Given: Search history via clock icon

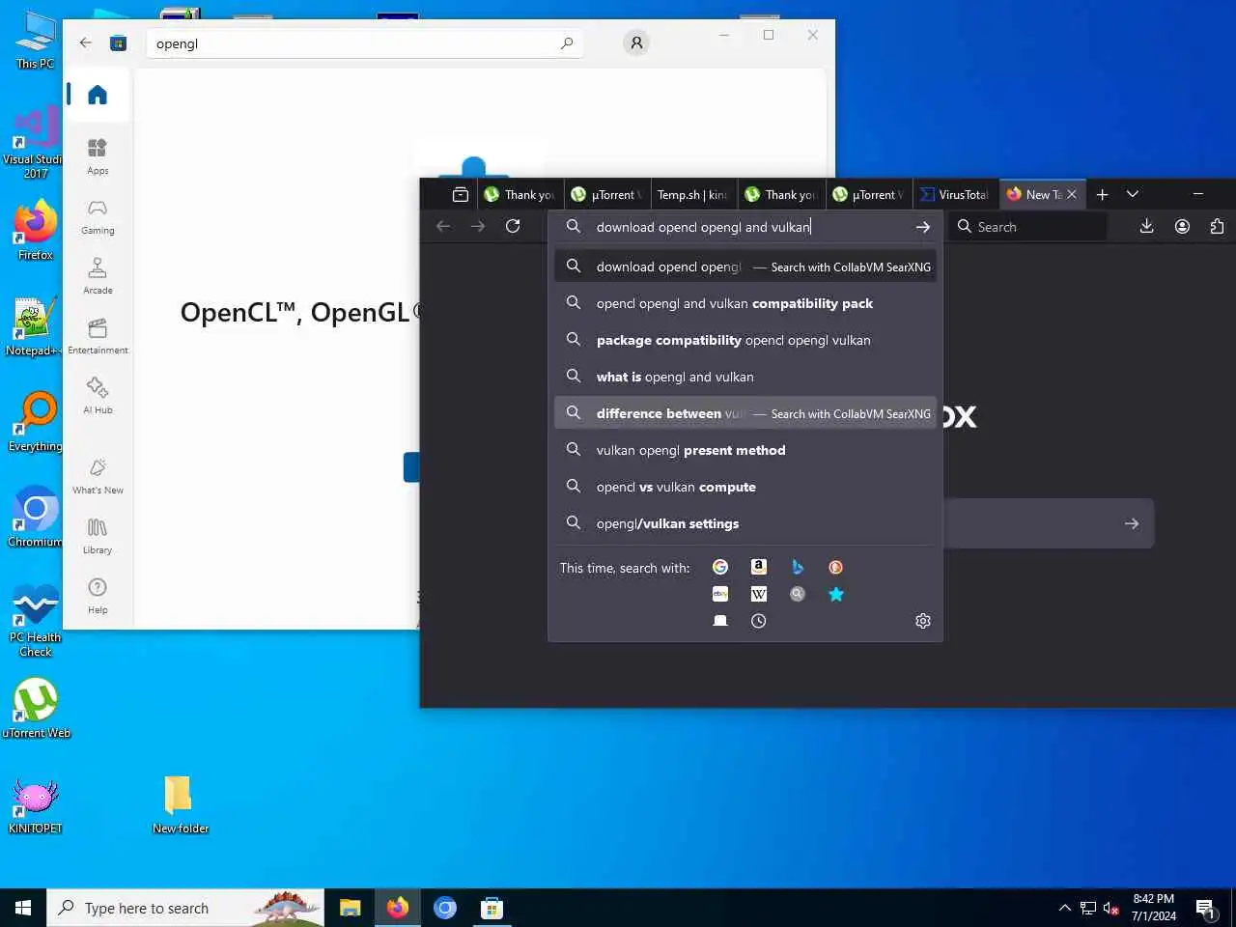Looking at the screenshot, I should click(759, 621).
